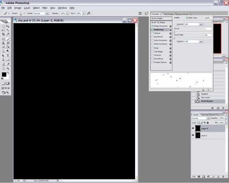Choose the Move tool
Image resolution: width=229 pixels, height=183 pixels.
coord(8,26)
